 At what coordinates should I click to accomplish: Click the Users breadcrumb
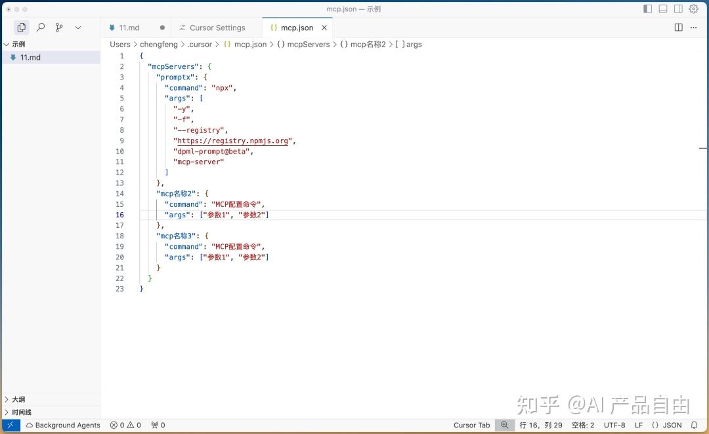tap(120, 44)
